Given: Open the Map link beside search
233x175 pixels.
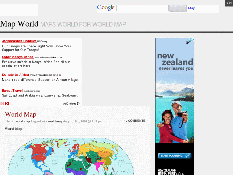Looking at the screenshot, I should coord(192,8).
